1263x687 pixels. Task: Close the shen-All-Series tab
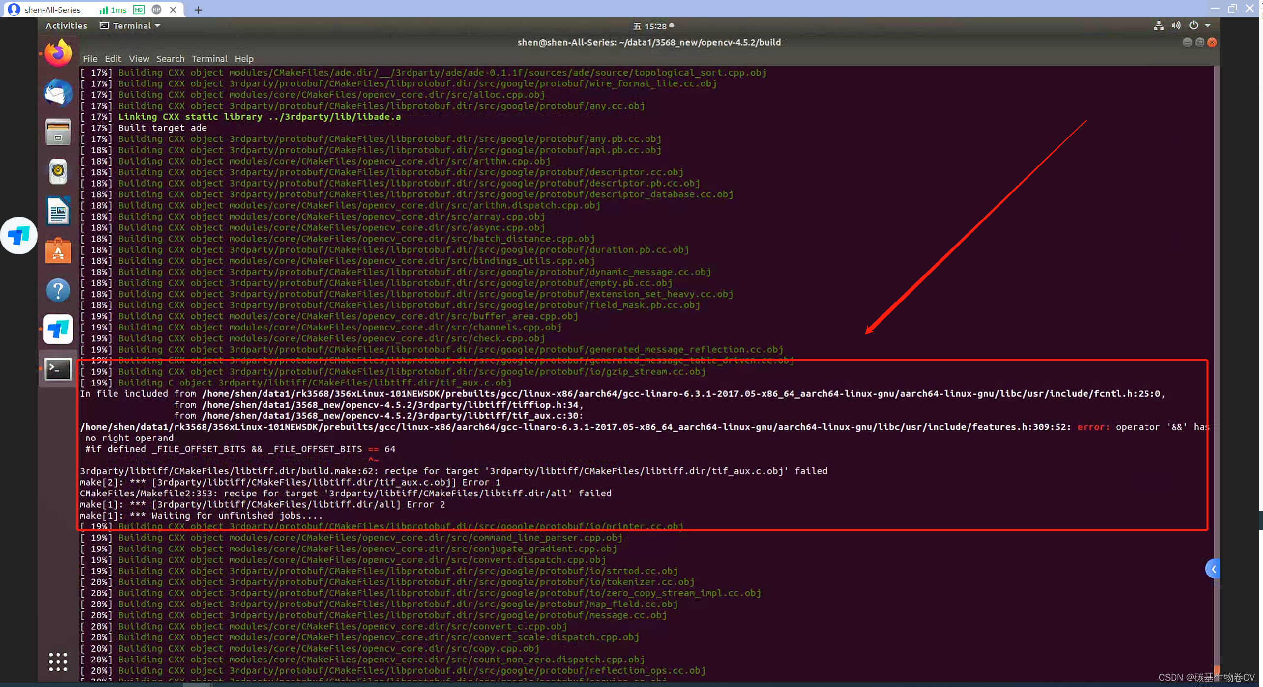173,10
